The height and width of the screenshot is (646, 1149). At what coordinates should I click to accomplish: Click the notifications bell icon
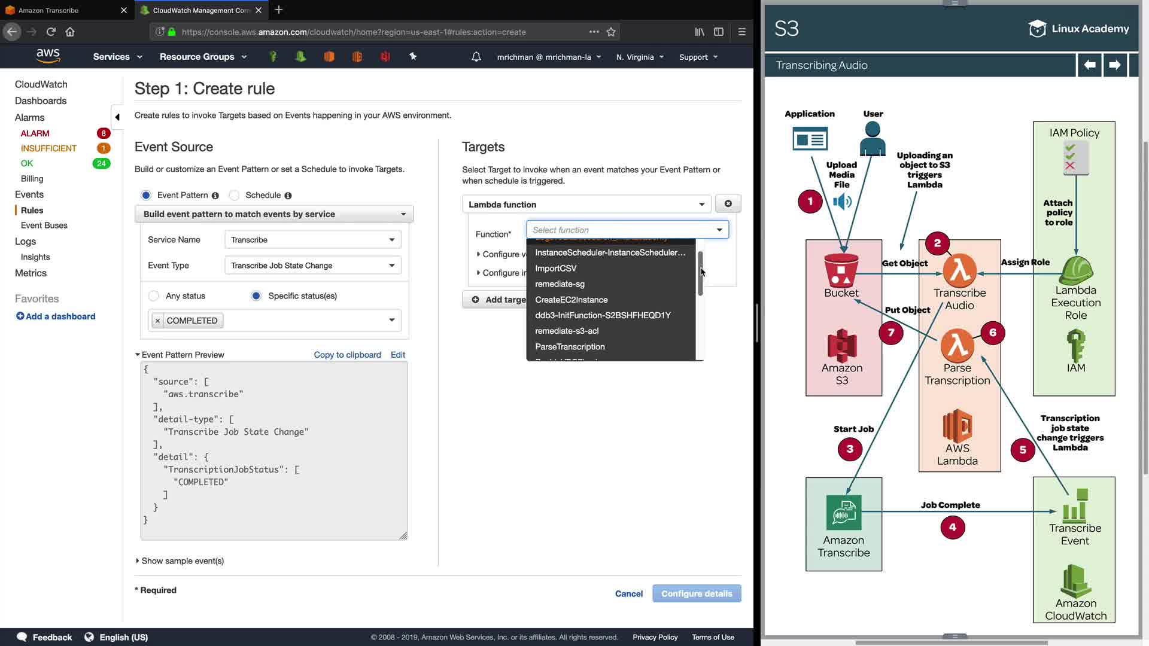coord(476,57)
